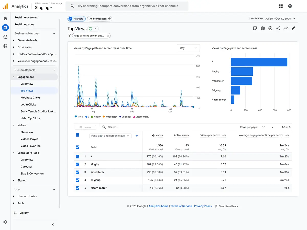Image resolution: width=307 pixels, height=230 pixels.
Task: Toggle the Total row checkbox
Action: 78,147
